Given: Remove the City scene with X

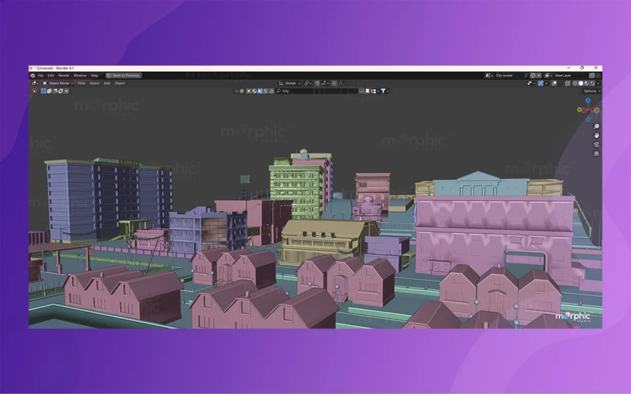Looking at the screenshot, I should (539, 76).
